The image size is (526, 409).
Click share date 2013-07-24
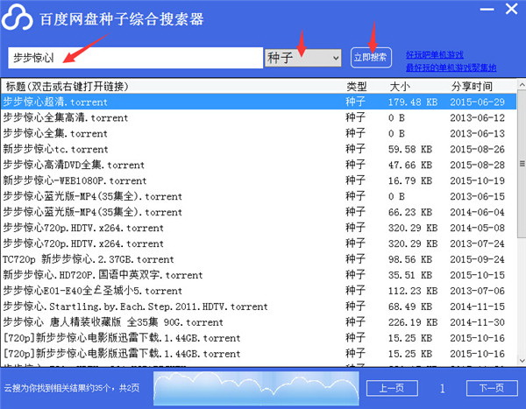pos(478,243)
